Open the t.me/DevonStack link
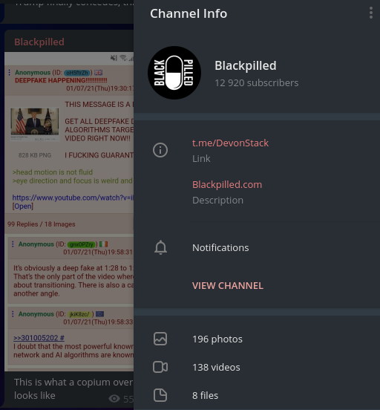 [x=230, y=143]
